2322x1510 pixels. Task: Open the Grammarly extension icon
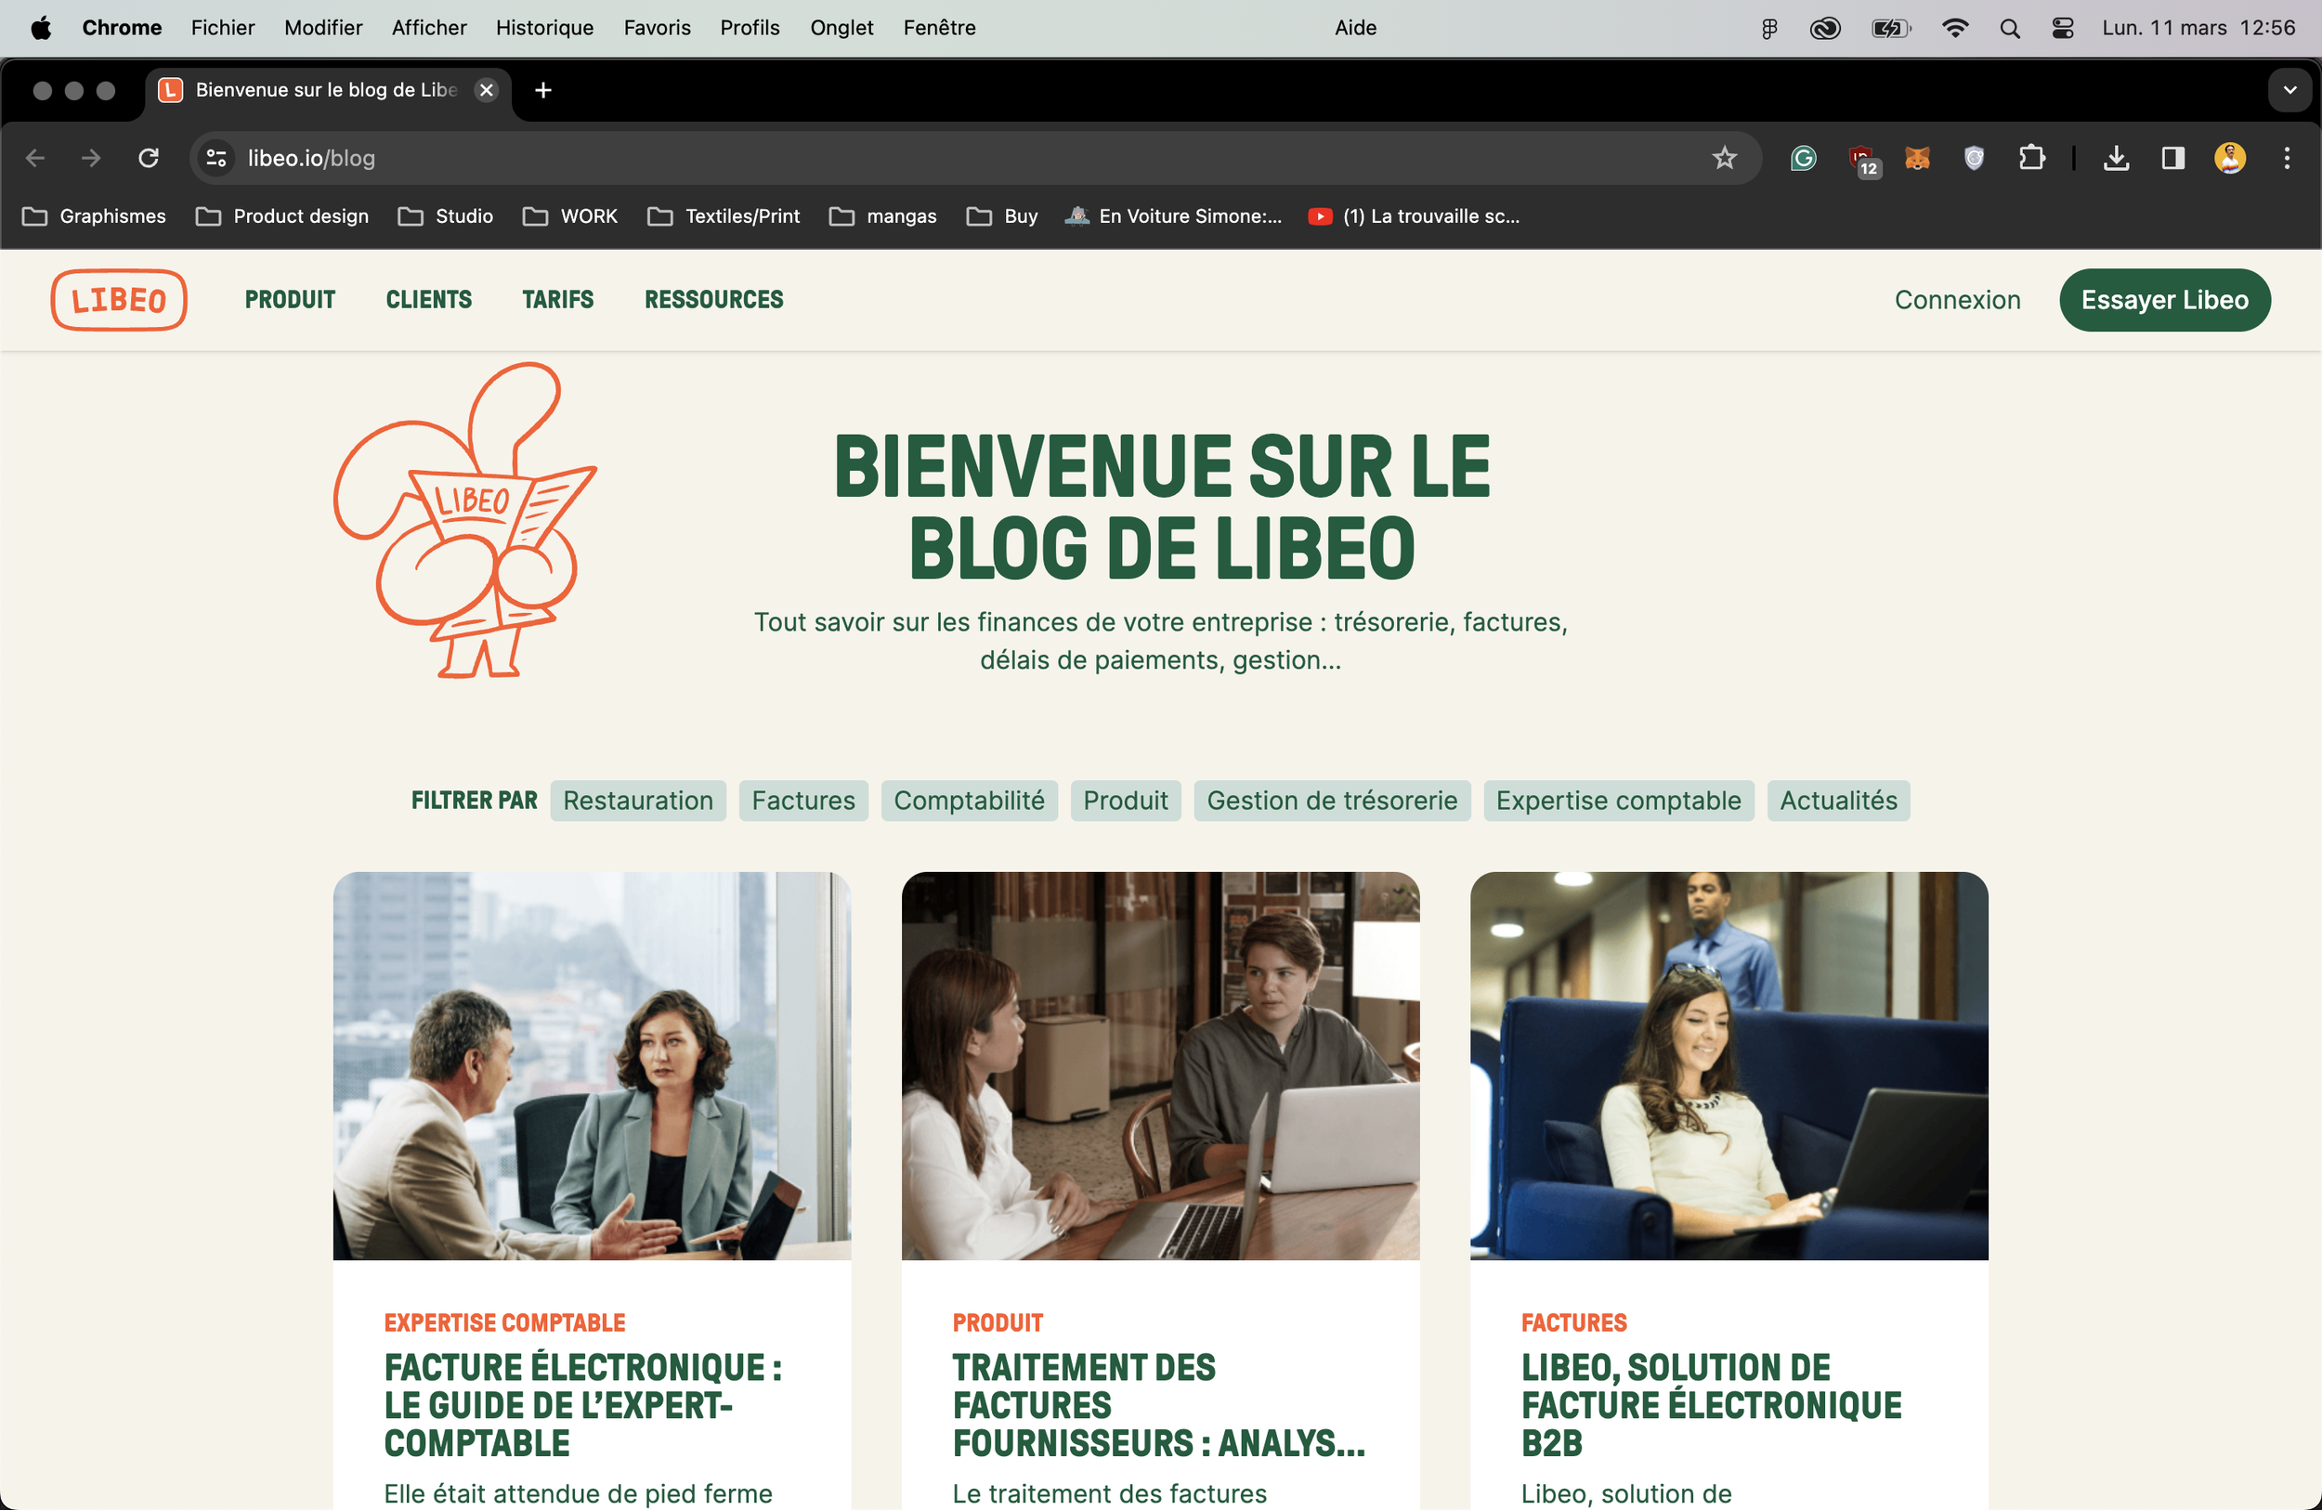1803,158
